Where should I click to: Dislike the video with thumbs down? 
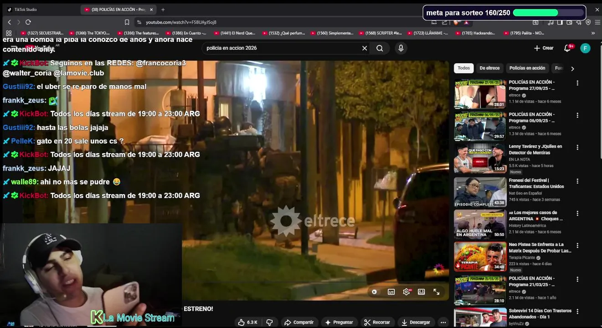click(x=269, y=323)
